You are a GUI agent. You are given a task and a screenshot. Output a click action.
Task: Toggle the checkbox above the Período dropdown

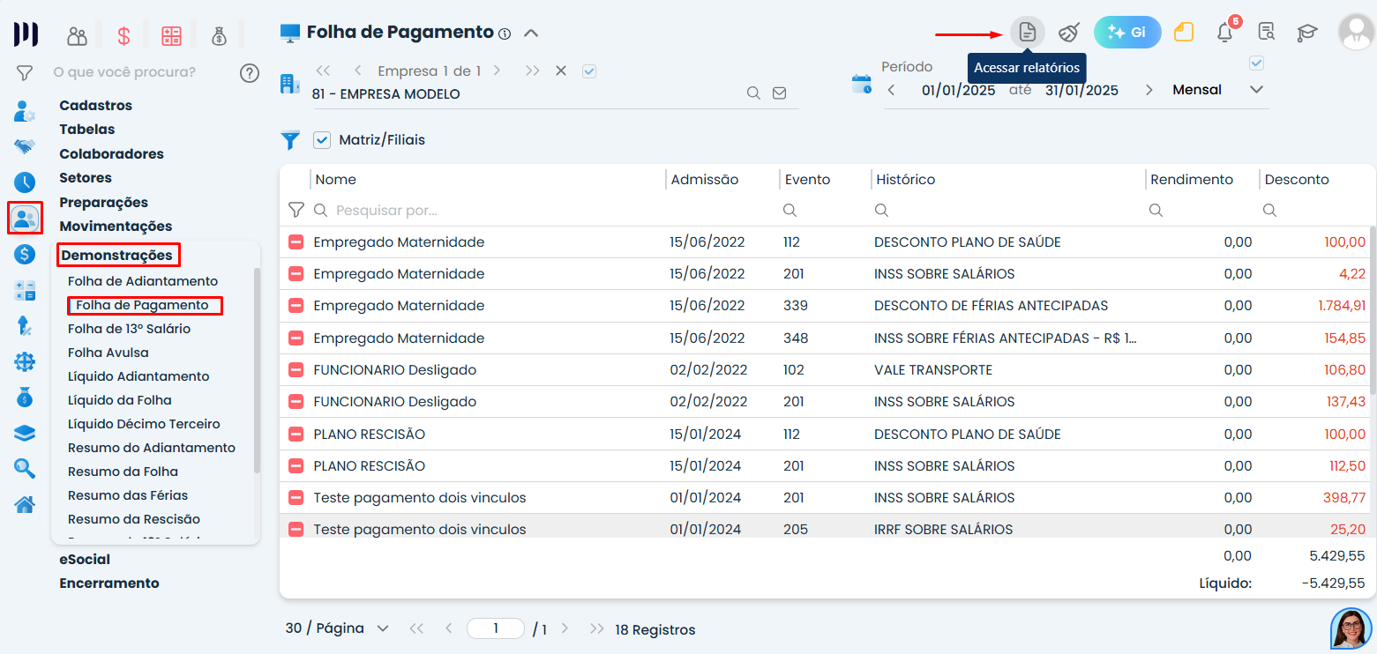[x=1257, y=63]
